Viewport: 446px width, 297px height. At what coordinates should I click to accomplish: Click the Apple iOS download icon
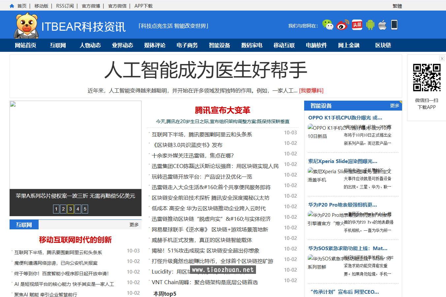pos(382,25)
